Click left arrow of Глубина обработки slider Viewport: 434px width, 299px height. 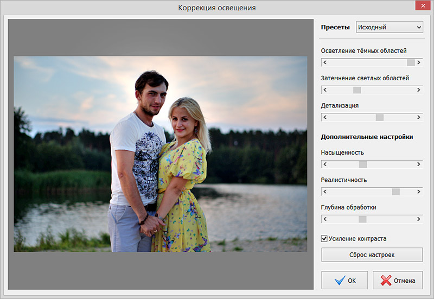click(x=325, y=219)
